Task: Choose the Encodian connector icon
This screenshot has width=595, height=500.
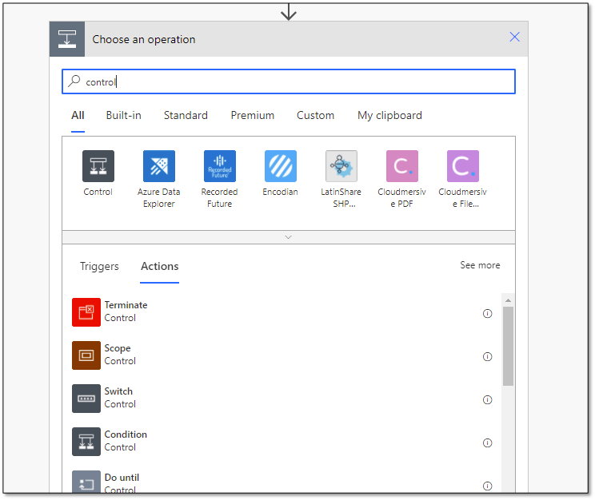Action: click(x=281, y=166)
